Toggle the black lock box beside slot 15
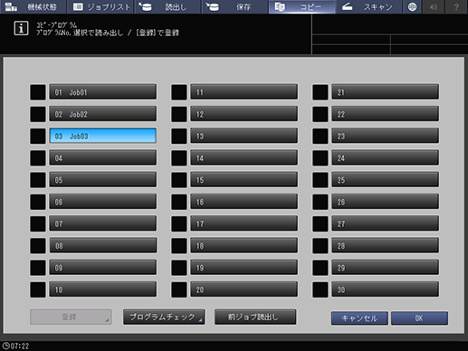 pos(179,180)
